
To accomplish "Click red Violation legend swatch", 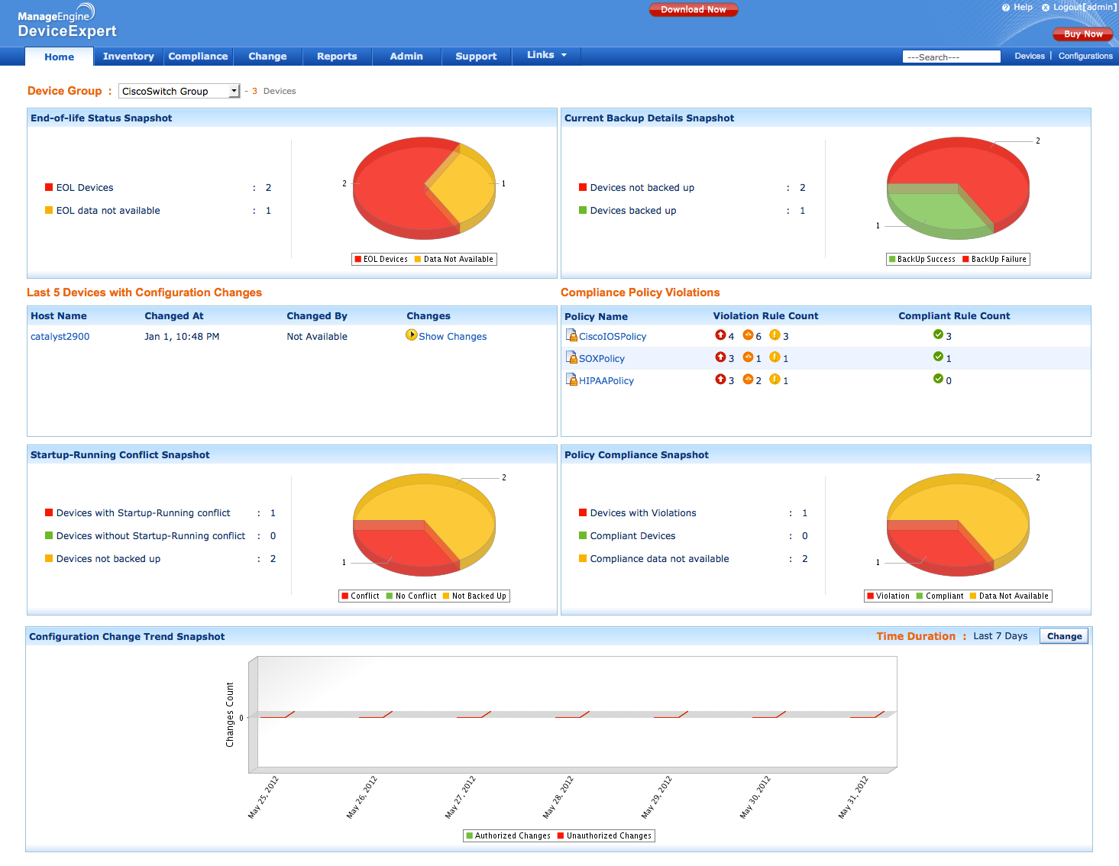I will pos(871,596).
